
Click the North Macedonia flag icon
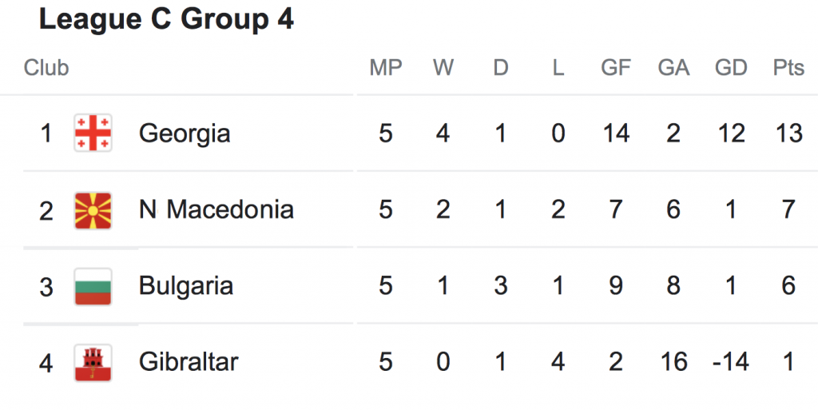point(93,209)
